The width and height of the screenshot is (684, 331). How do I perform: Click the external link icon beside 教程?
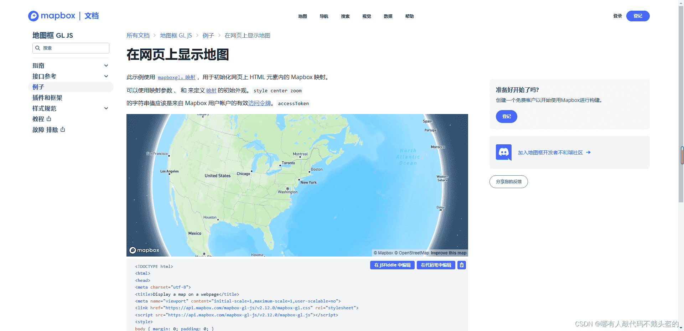click(49, 119)
